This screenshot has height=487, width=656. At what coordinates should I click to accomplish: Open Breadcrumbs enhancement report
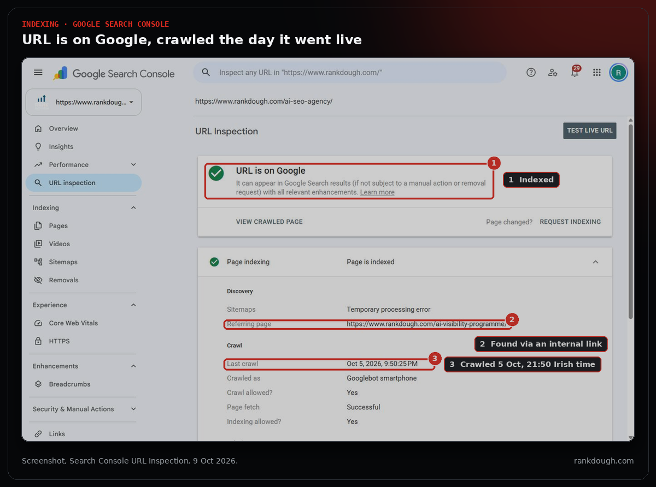tap(84, 384)
